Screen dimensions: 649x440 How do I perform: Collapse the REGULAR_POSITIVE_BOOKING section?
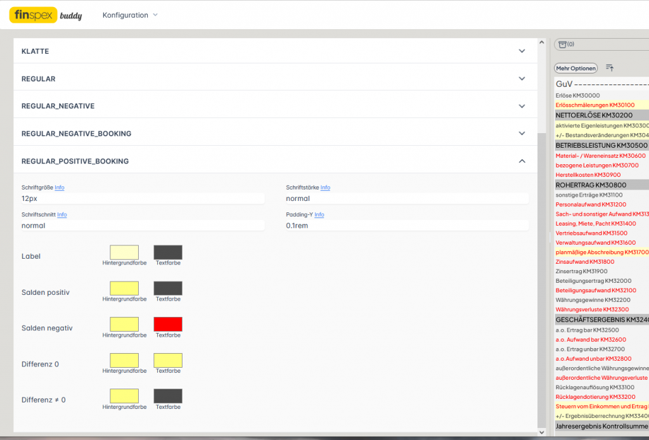click(522, 161)
